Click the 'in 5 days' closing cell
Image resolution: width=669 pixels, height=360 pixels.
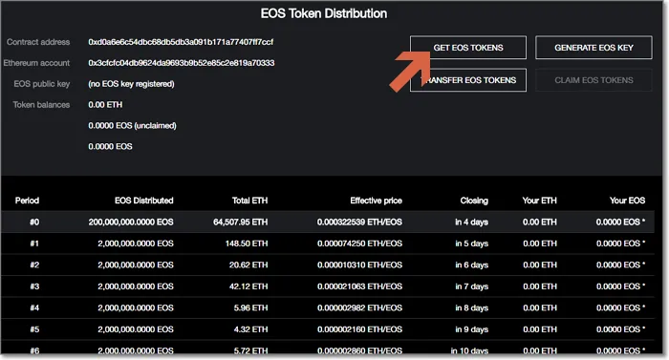(471, 244)
